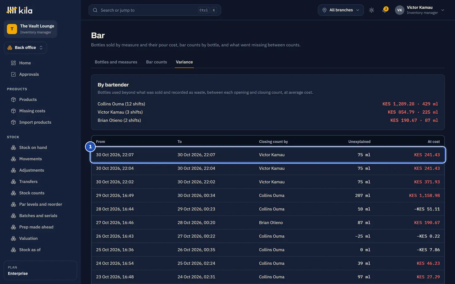The width and height of the screenshot is (455, 284).
Task: Open The Vault Lounge venue card
Action: (x=30, y=29)
